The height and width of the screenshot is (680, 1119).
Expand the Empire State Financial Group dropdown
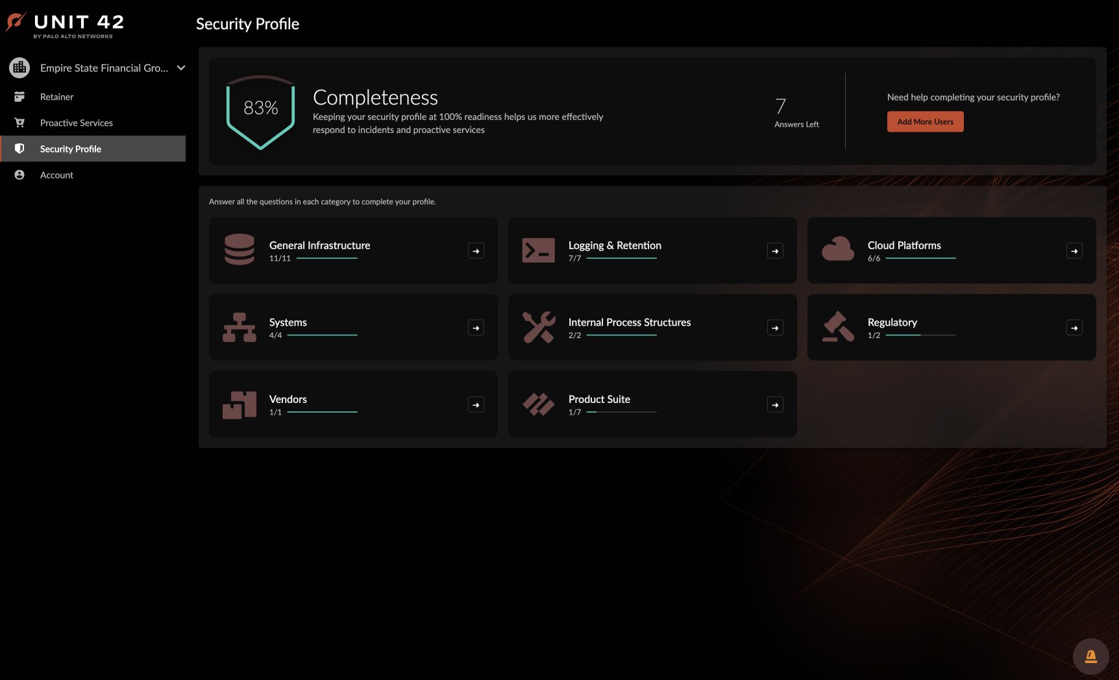[x=181, y=68]
